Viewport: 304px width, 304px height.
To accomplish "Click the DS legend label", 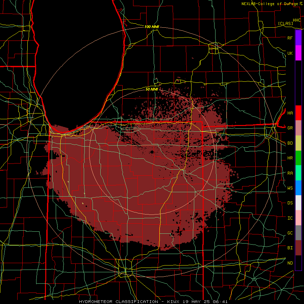I will (290, 203).
